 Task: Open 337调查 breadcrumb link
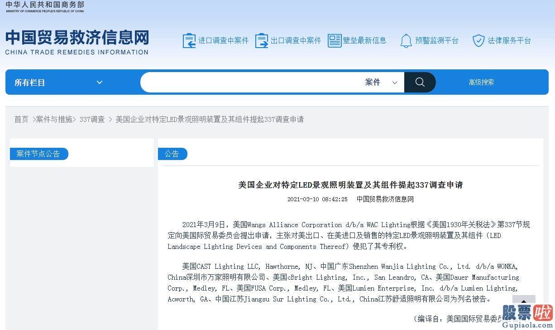[92, 119]
